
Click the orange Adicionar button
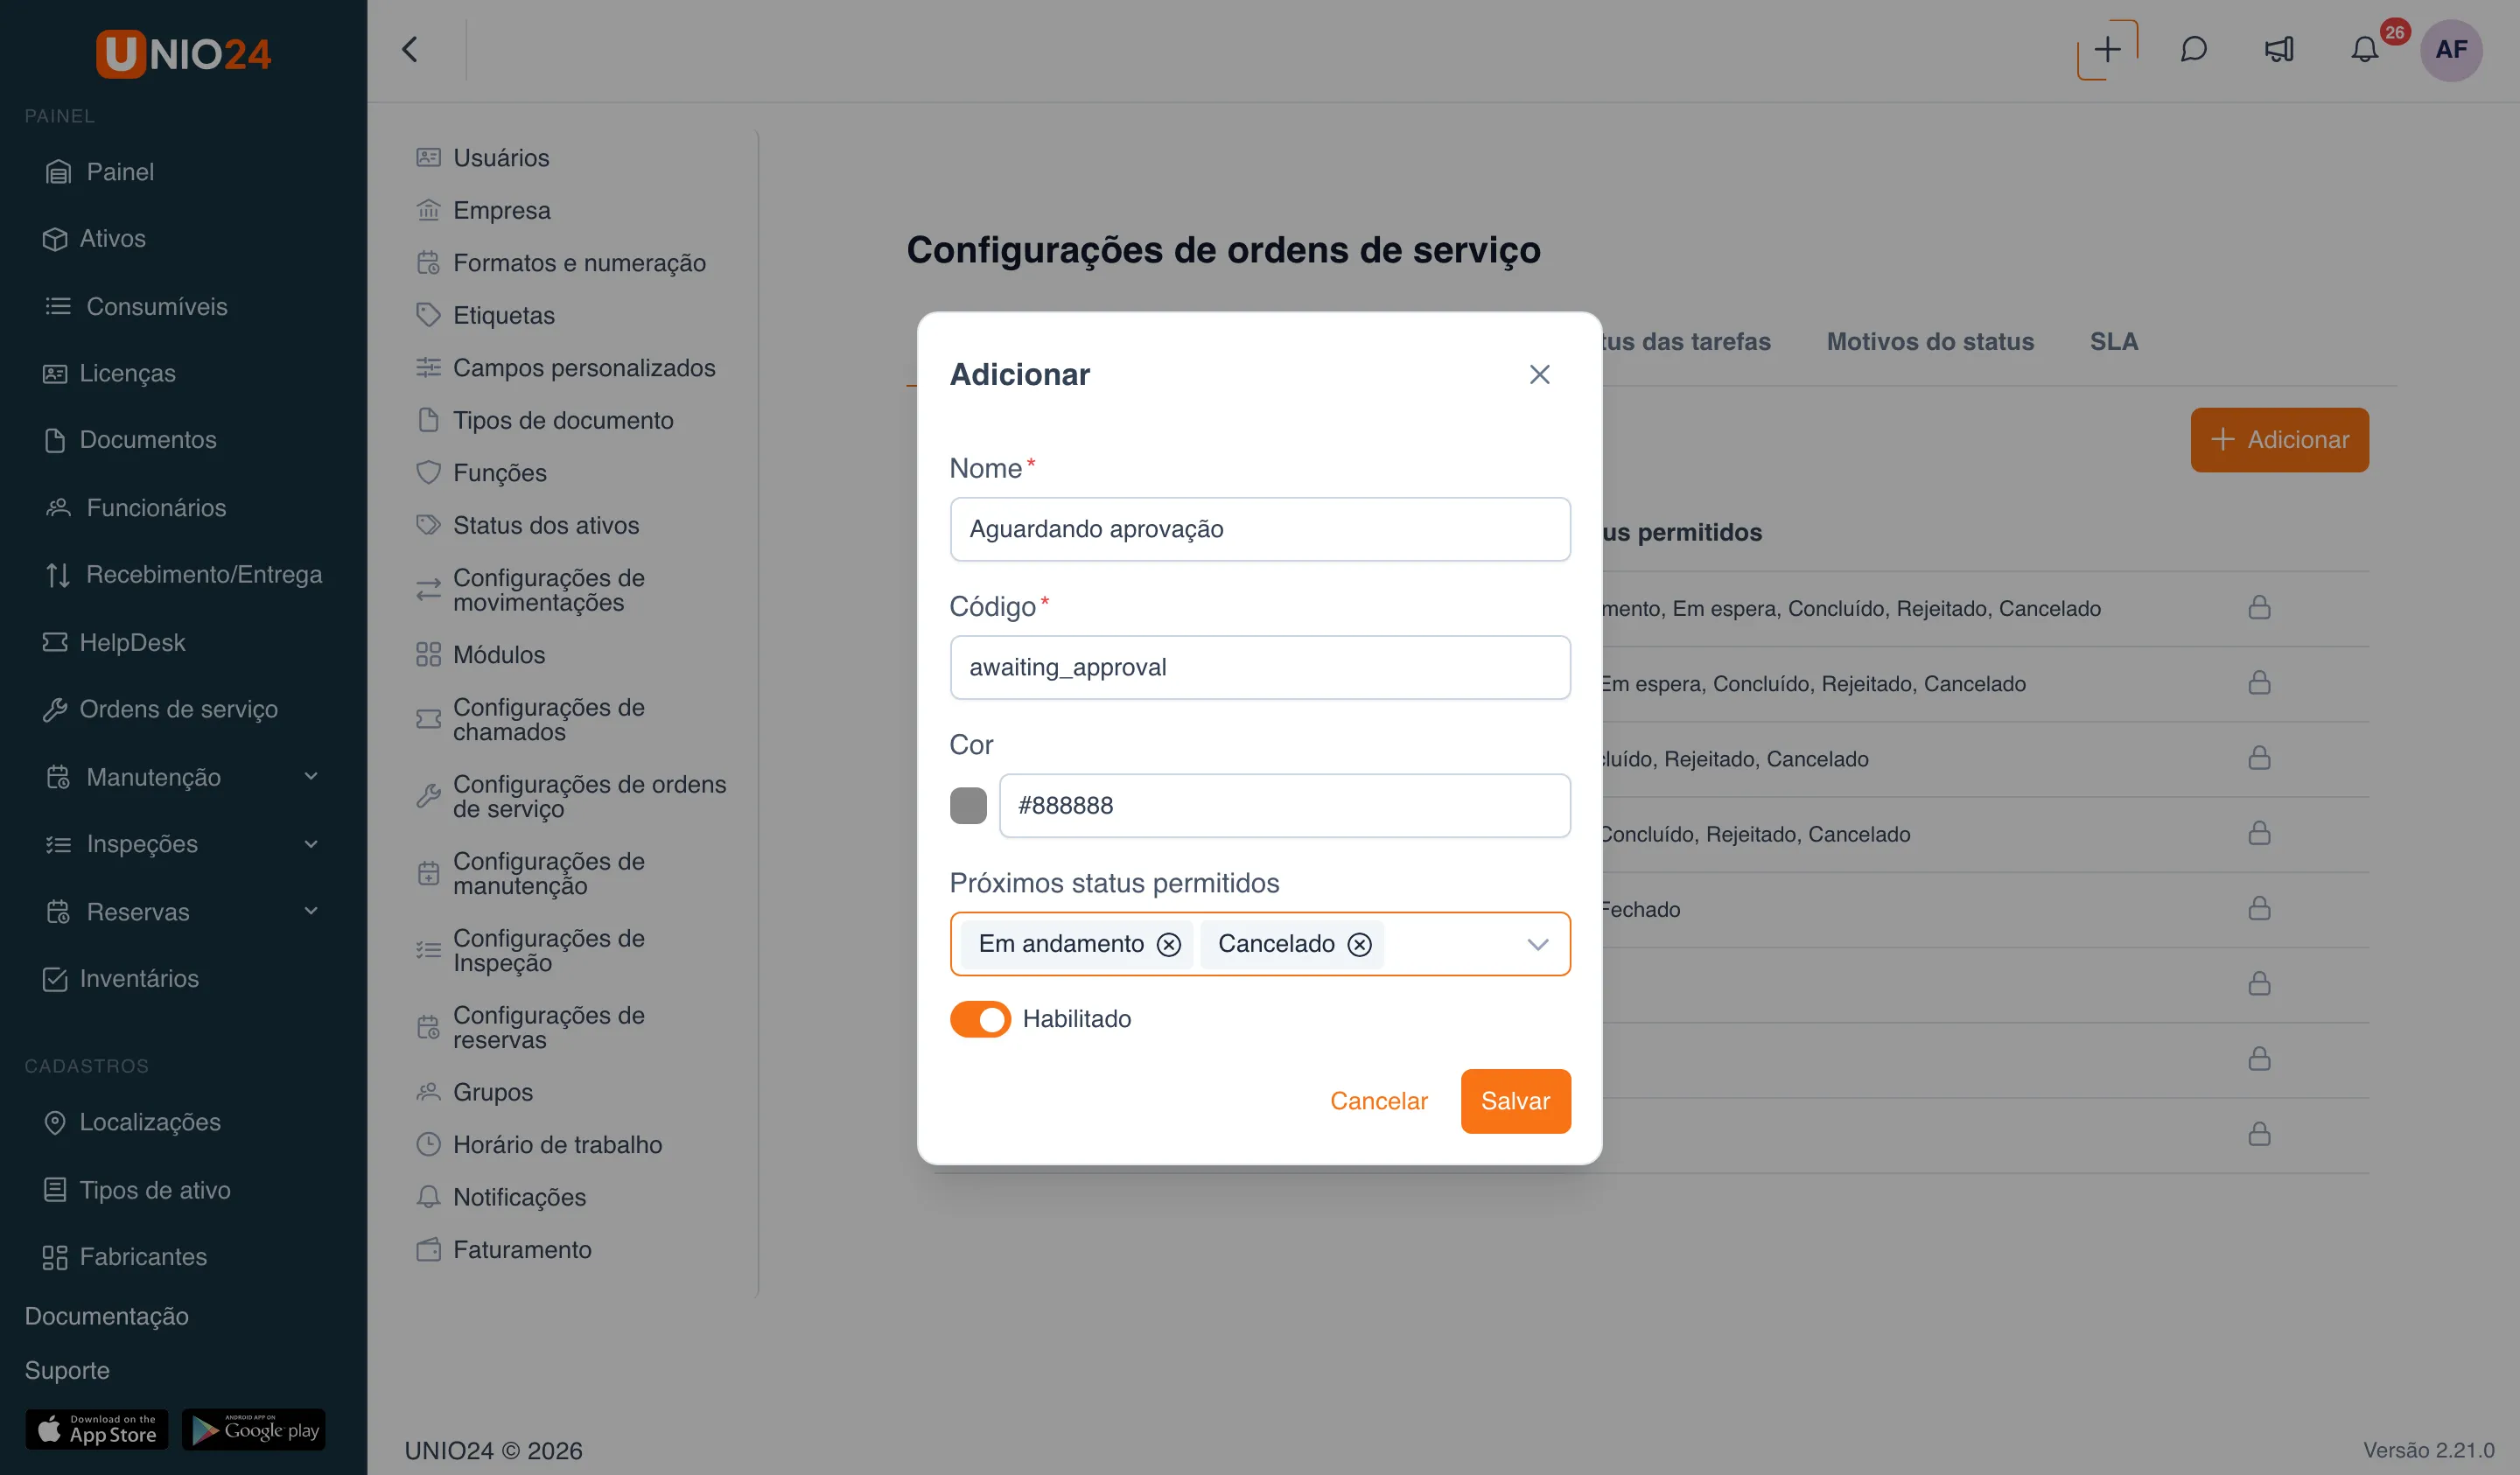coord(2279,440)
